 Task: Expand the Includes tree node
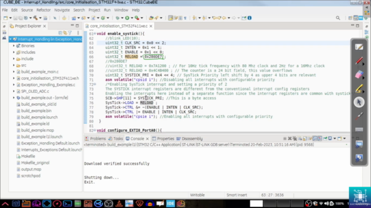point(14,53)
